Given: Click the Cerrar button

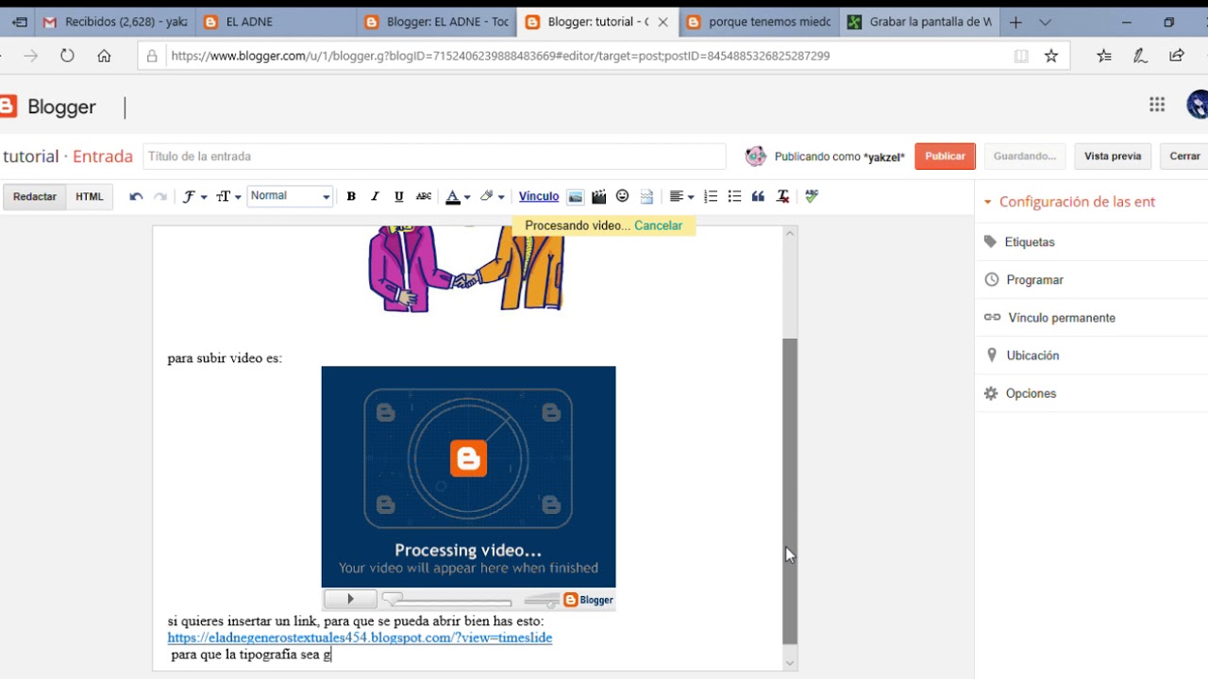Looking at the screenshot, I should [x=1184, y=157].
